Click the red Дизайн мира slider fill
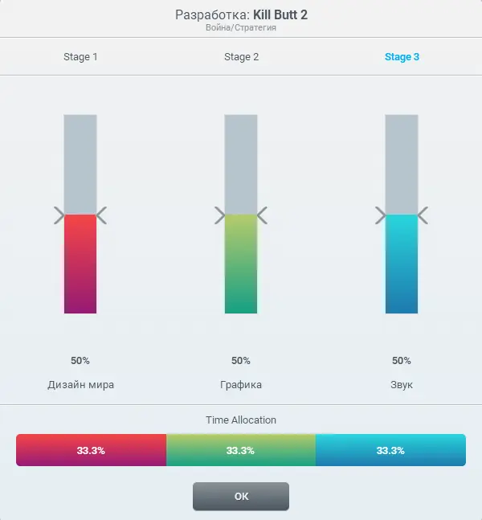Viewport: 482px width, 520px height. 80,264
